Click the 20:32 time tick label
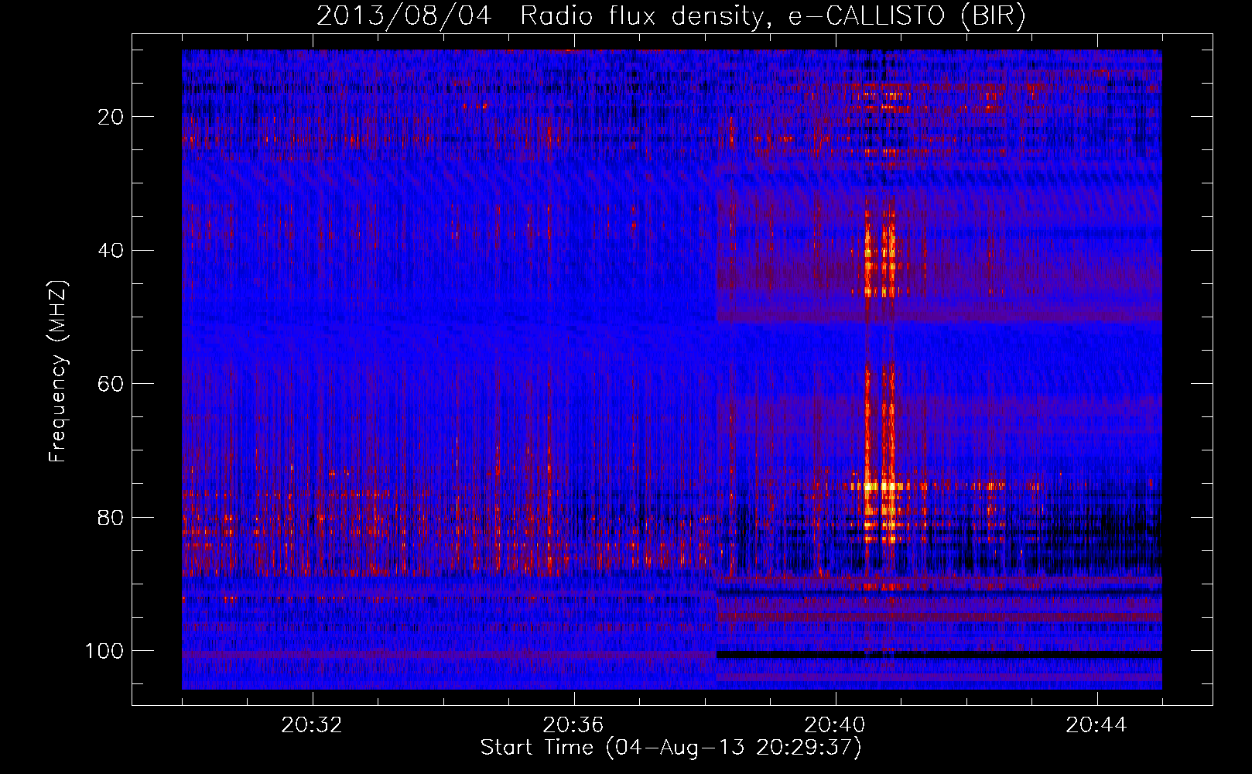 pyautogui.click(x=312, y=725)
